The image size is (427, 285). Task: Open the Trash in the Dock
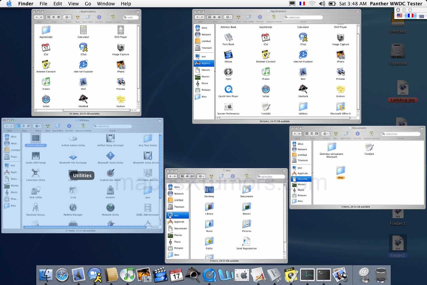tap(381, 275)
